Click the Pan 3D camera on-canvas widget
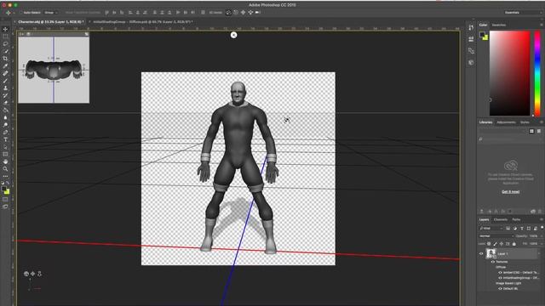 tap(32, 274)
